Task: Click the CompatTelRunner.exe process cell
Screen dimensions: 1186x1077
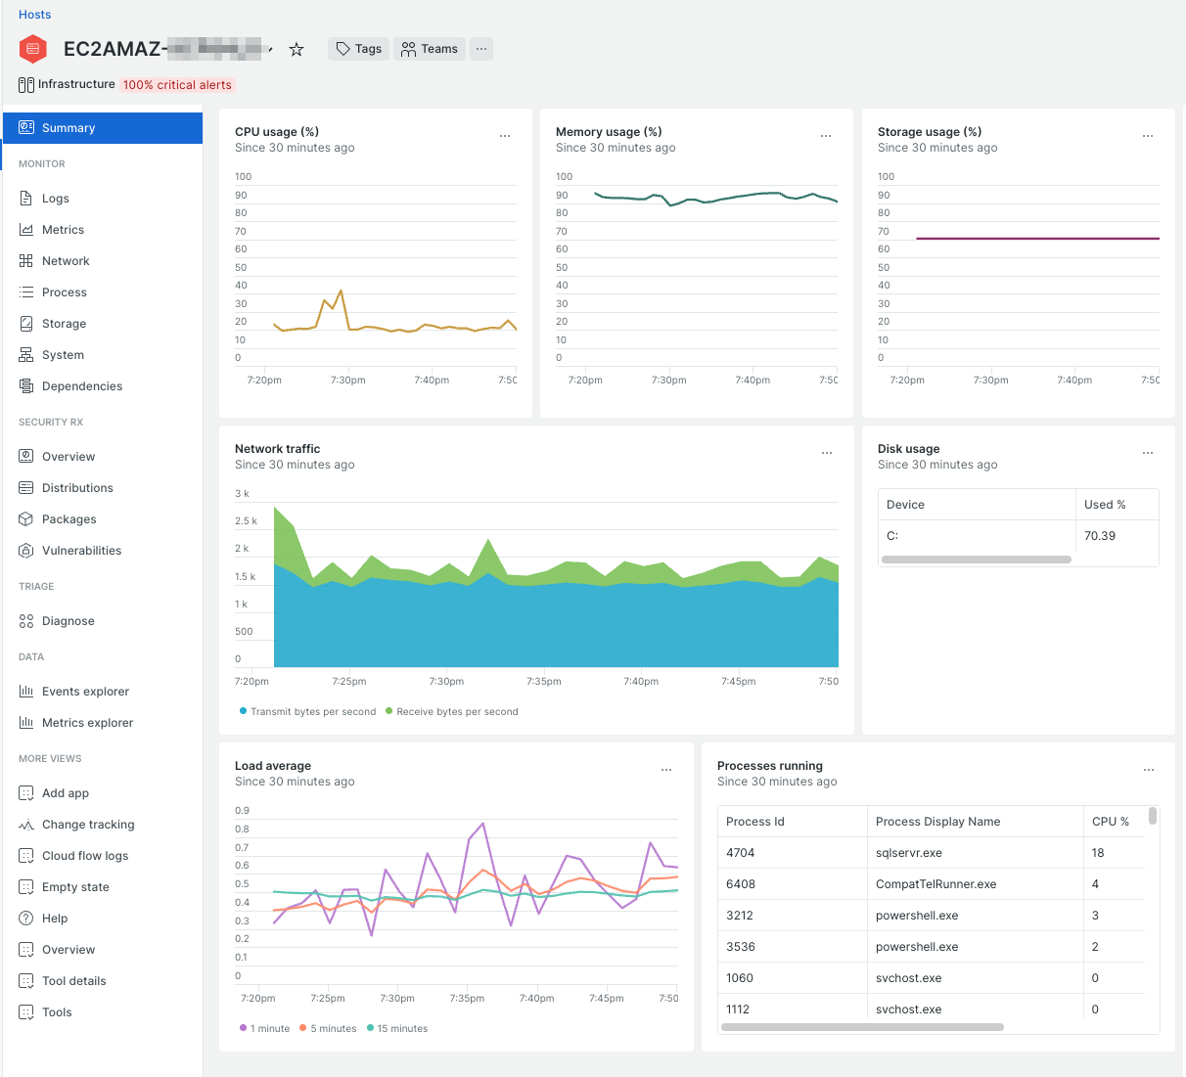Action: (x=976, y=884)
